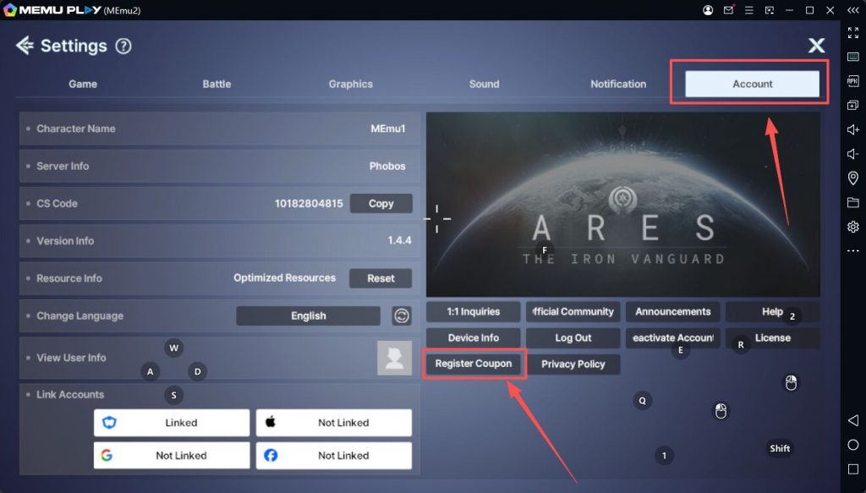Screen dimensions: 866x493
Task: Open MEmu settings gear
Action: click(852, 227)
